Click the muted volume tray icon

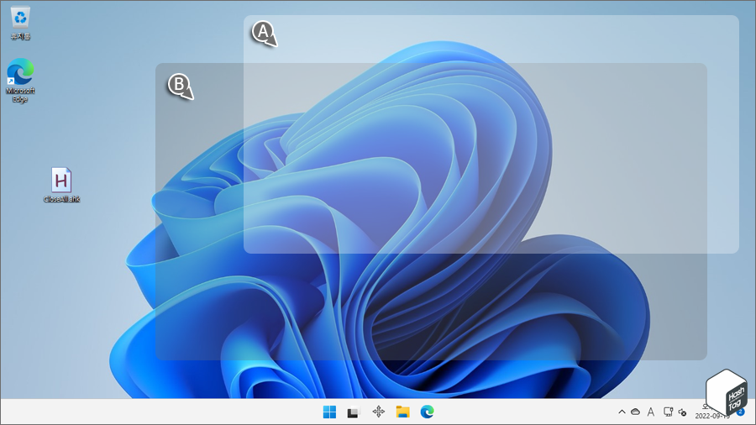tap(683, 412)
